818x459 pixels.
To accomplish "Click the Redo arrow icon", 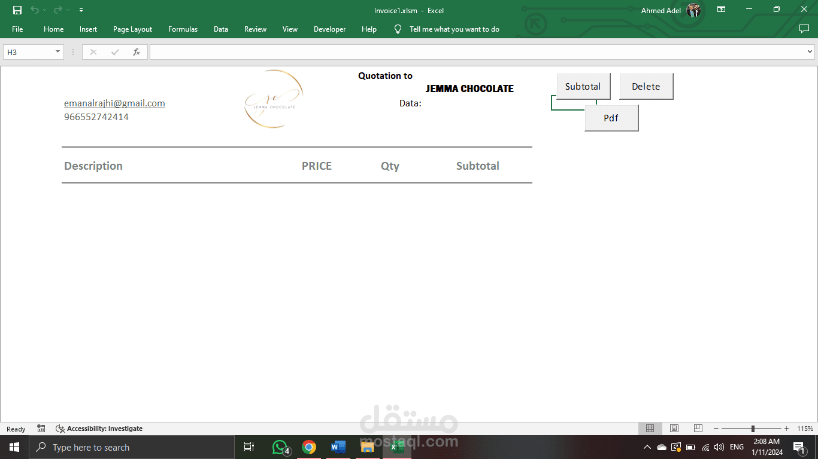I will pyautogui.click(x=58, y=10).
